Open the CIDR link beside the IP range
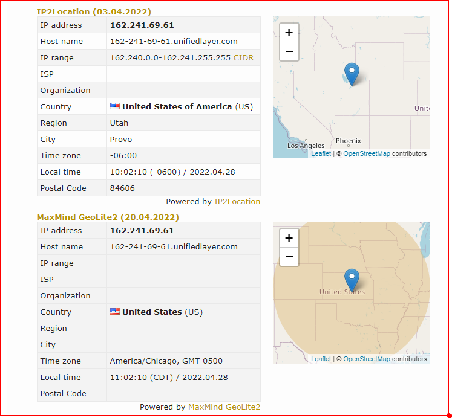 pos(243,58)
